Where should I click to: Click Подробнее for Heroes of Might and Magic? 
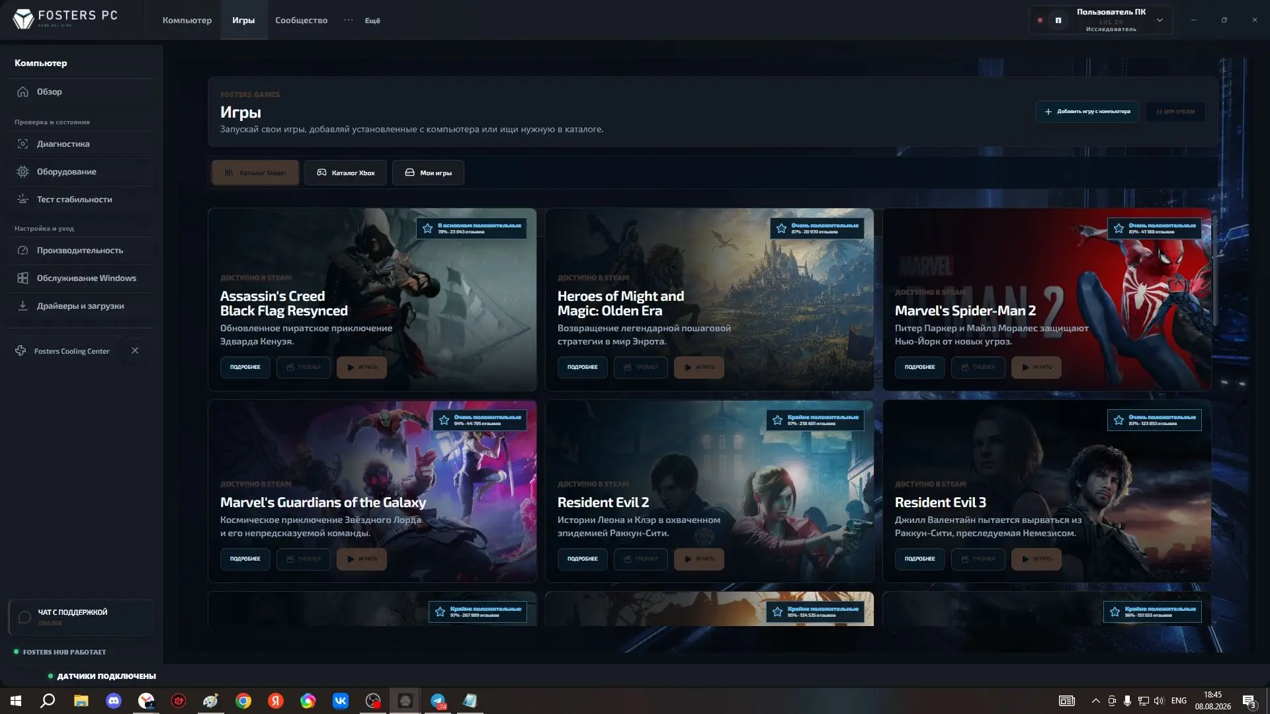point(583,367)
